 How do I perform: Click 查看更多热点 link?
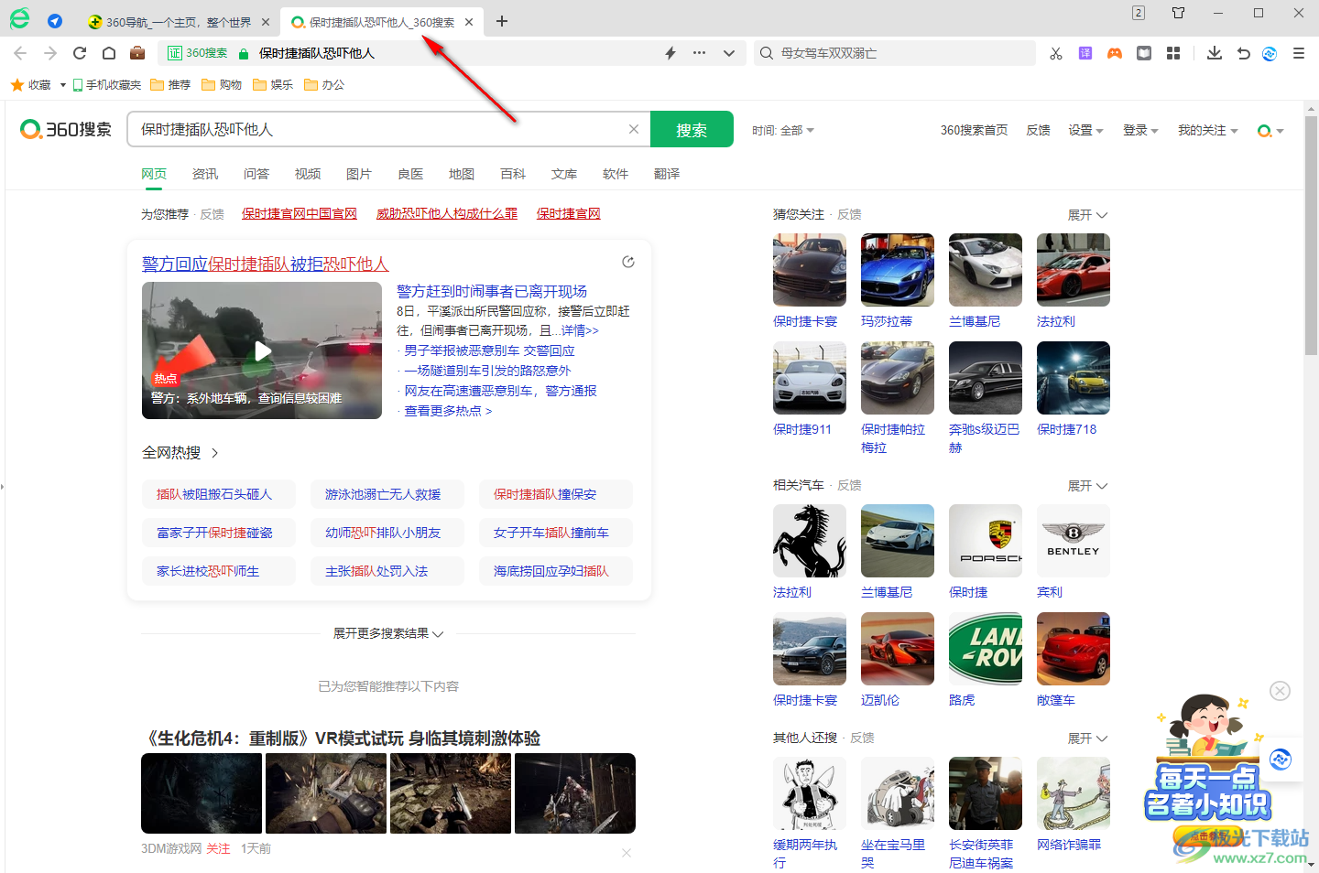449,411
